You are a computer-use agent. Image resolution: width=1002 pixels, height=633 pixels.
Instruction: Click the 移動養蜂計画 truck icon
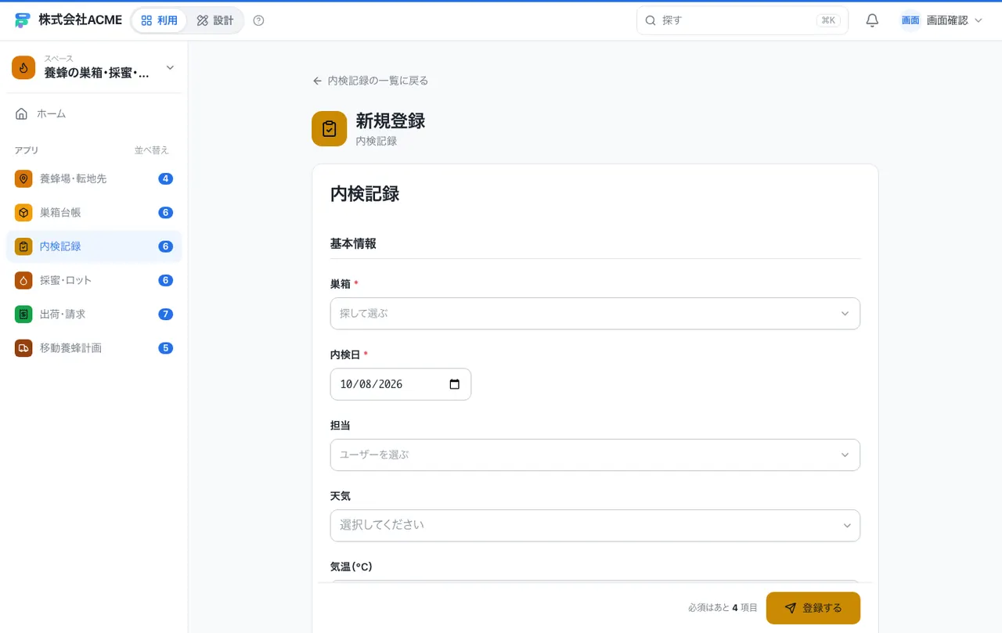pyautogui.click(x=23, y=347)
